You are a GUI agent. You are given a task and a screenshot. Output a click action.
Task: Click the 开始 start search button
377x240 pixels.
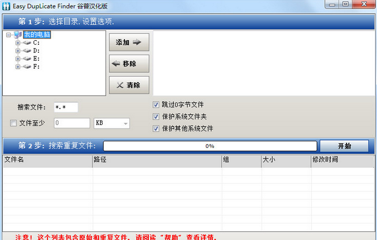point(344,146)
